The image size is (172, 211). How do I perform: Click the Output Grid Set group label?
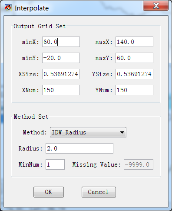(40, 26)
